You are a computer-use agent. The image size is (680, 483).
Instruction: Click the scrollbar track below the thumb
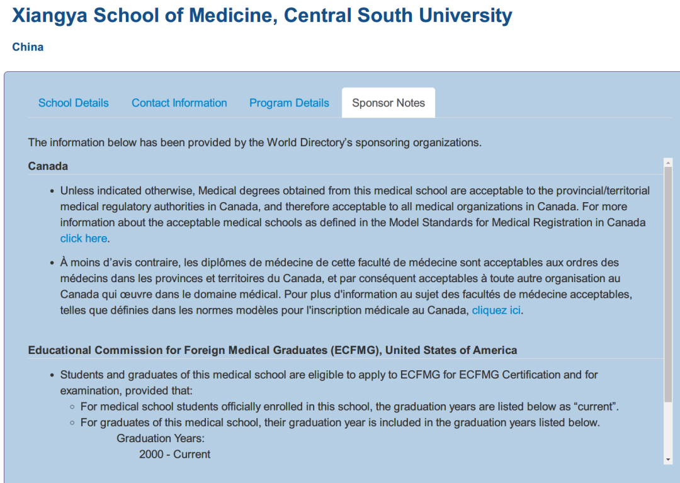pos(668,428)
